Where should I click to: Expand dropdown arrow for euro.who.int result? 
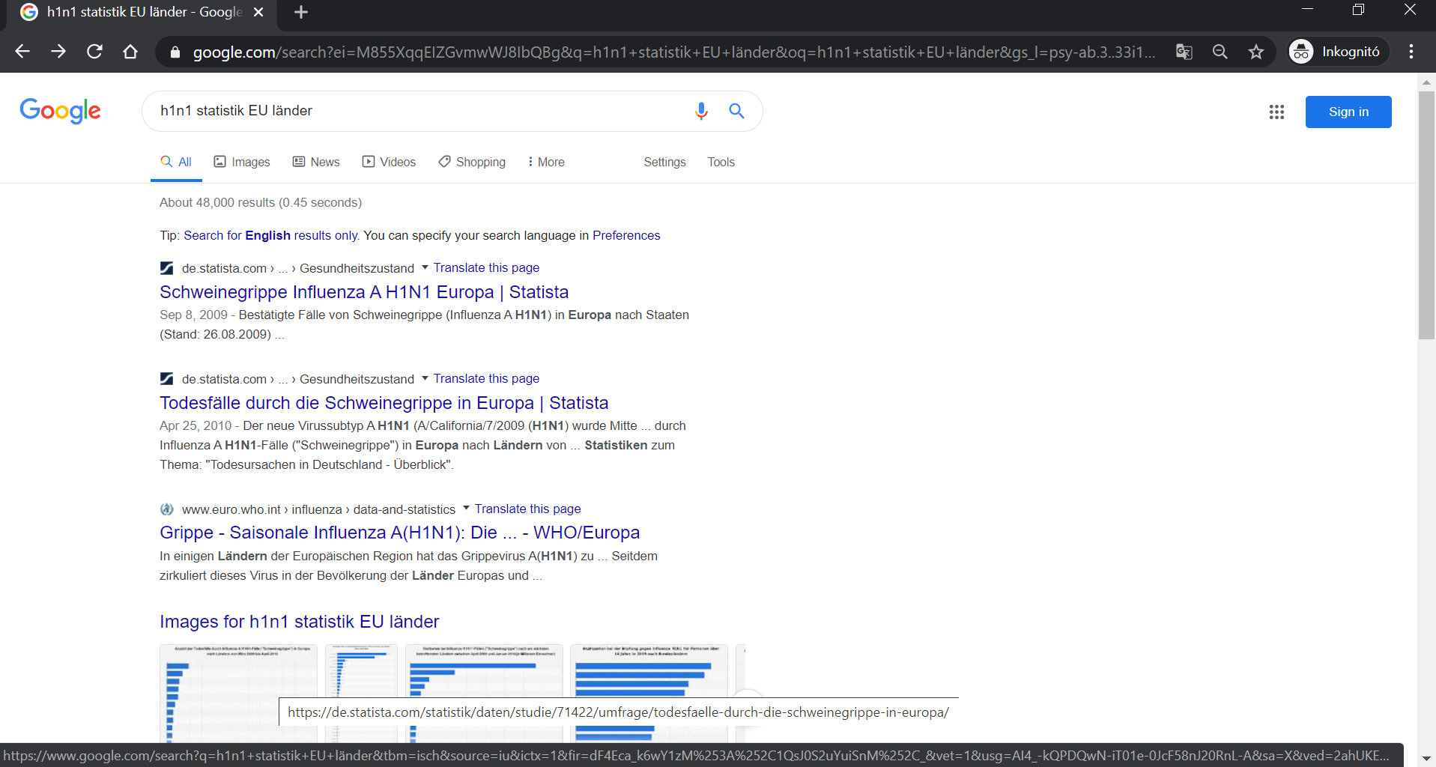(x=466, y=509)
